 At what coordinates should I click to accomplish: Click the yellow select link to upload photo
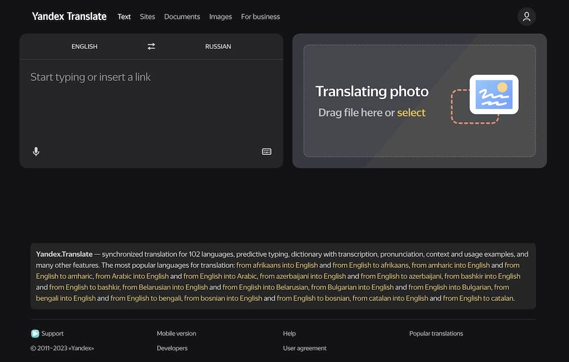411,112
